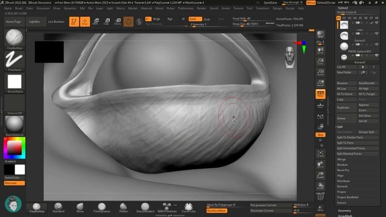Activate Edit mode button
The width and height of the screenshot is (386, 217).
74,22
